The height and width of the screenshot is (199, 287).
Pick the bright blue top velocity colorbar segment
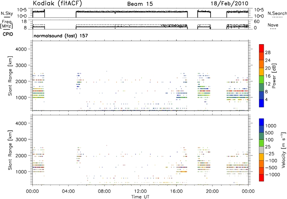[262, 122]
